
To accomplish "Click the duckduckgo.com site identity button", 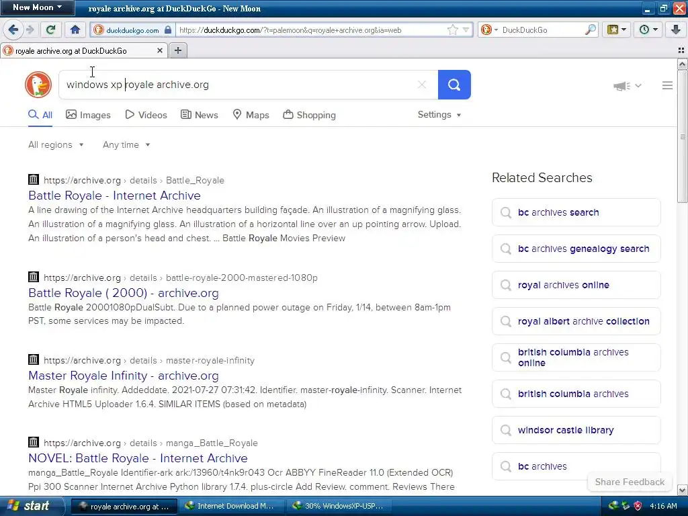I will pyautogui.click(x=132, y=30).
